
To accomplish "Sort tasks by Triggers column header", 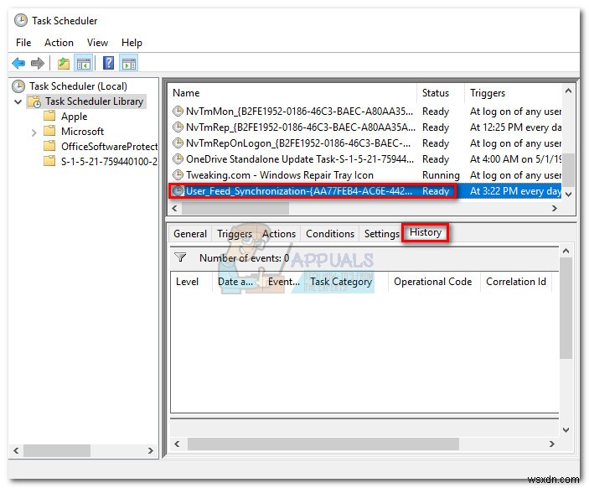I will [x=513, y=93].
